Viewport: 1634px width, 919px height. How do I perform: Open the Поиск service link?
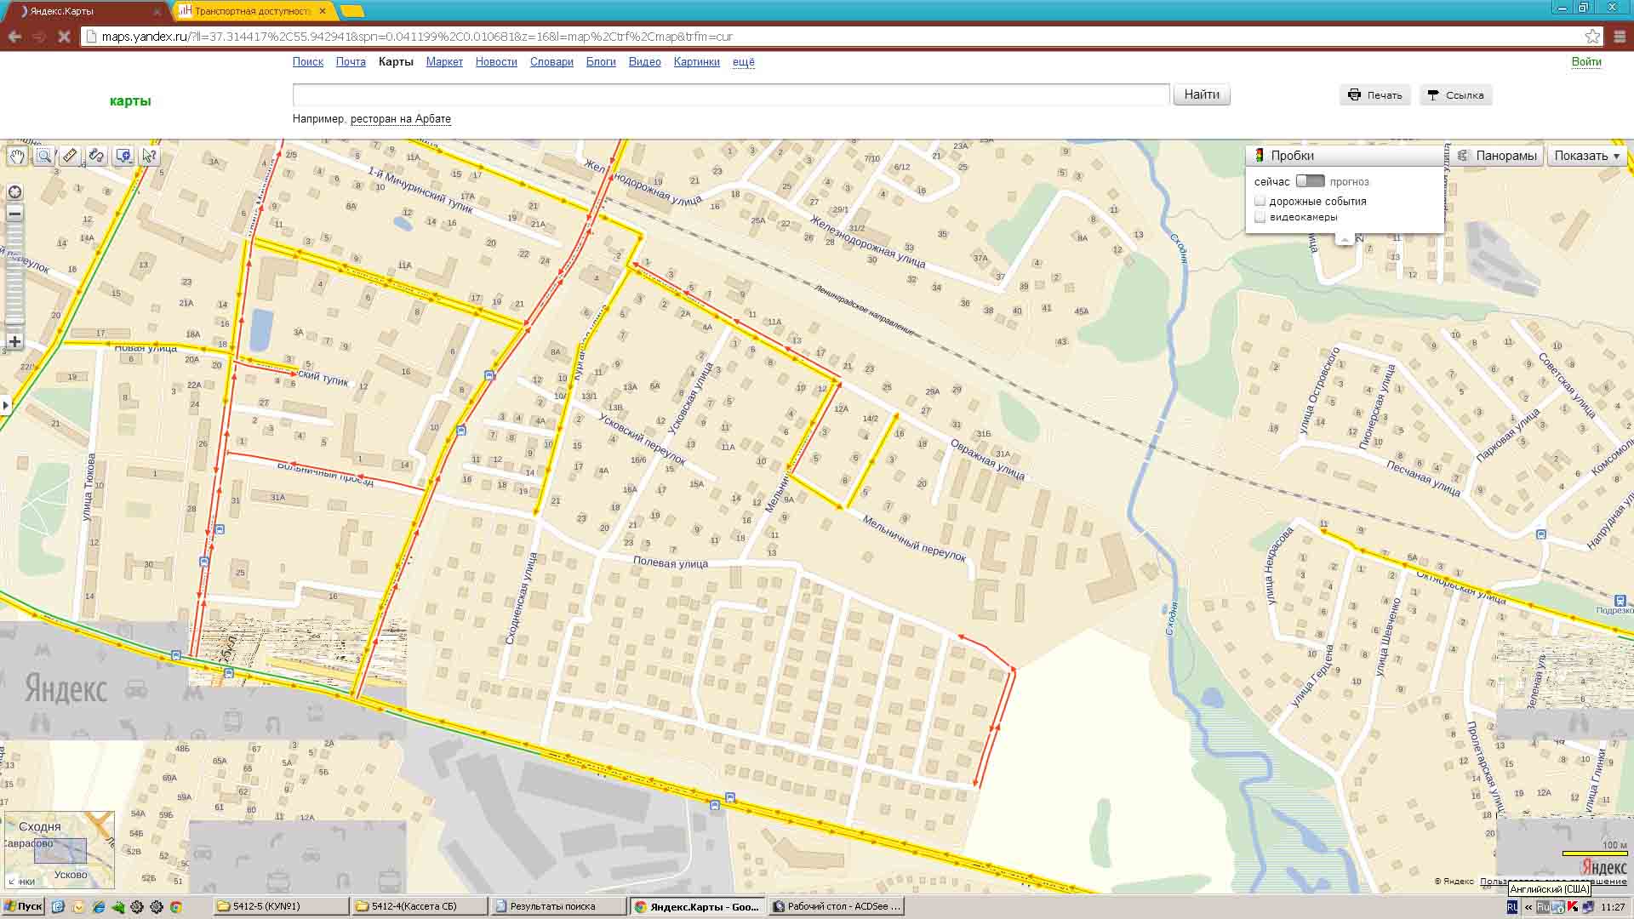pyautogui.click(x=307, y=62)
